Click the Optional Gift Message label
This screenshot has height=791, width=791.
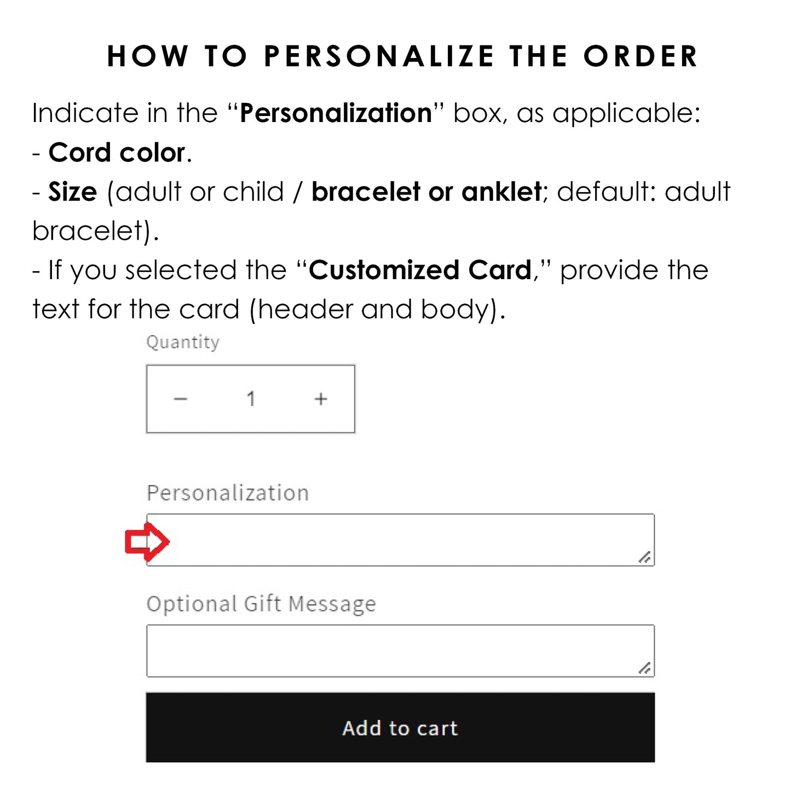pyautogui.click(x=261, y=604)
